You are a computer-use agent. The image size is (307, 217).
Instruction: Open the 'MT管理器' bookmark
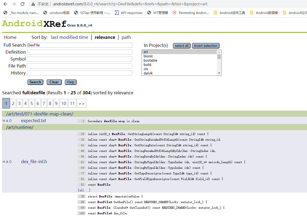pyautogui.click(x=158, y=13)
